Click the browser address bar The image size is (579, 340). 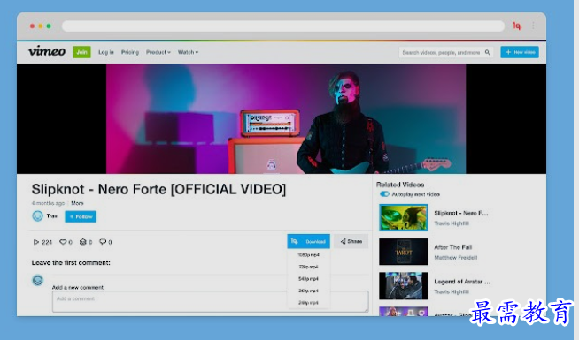283,26
